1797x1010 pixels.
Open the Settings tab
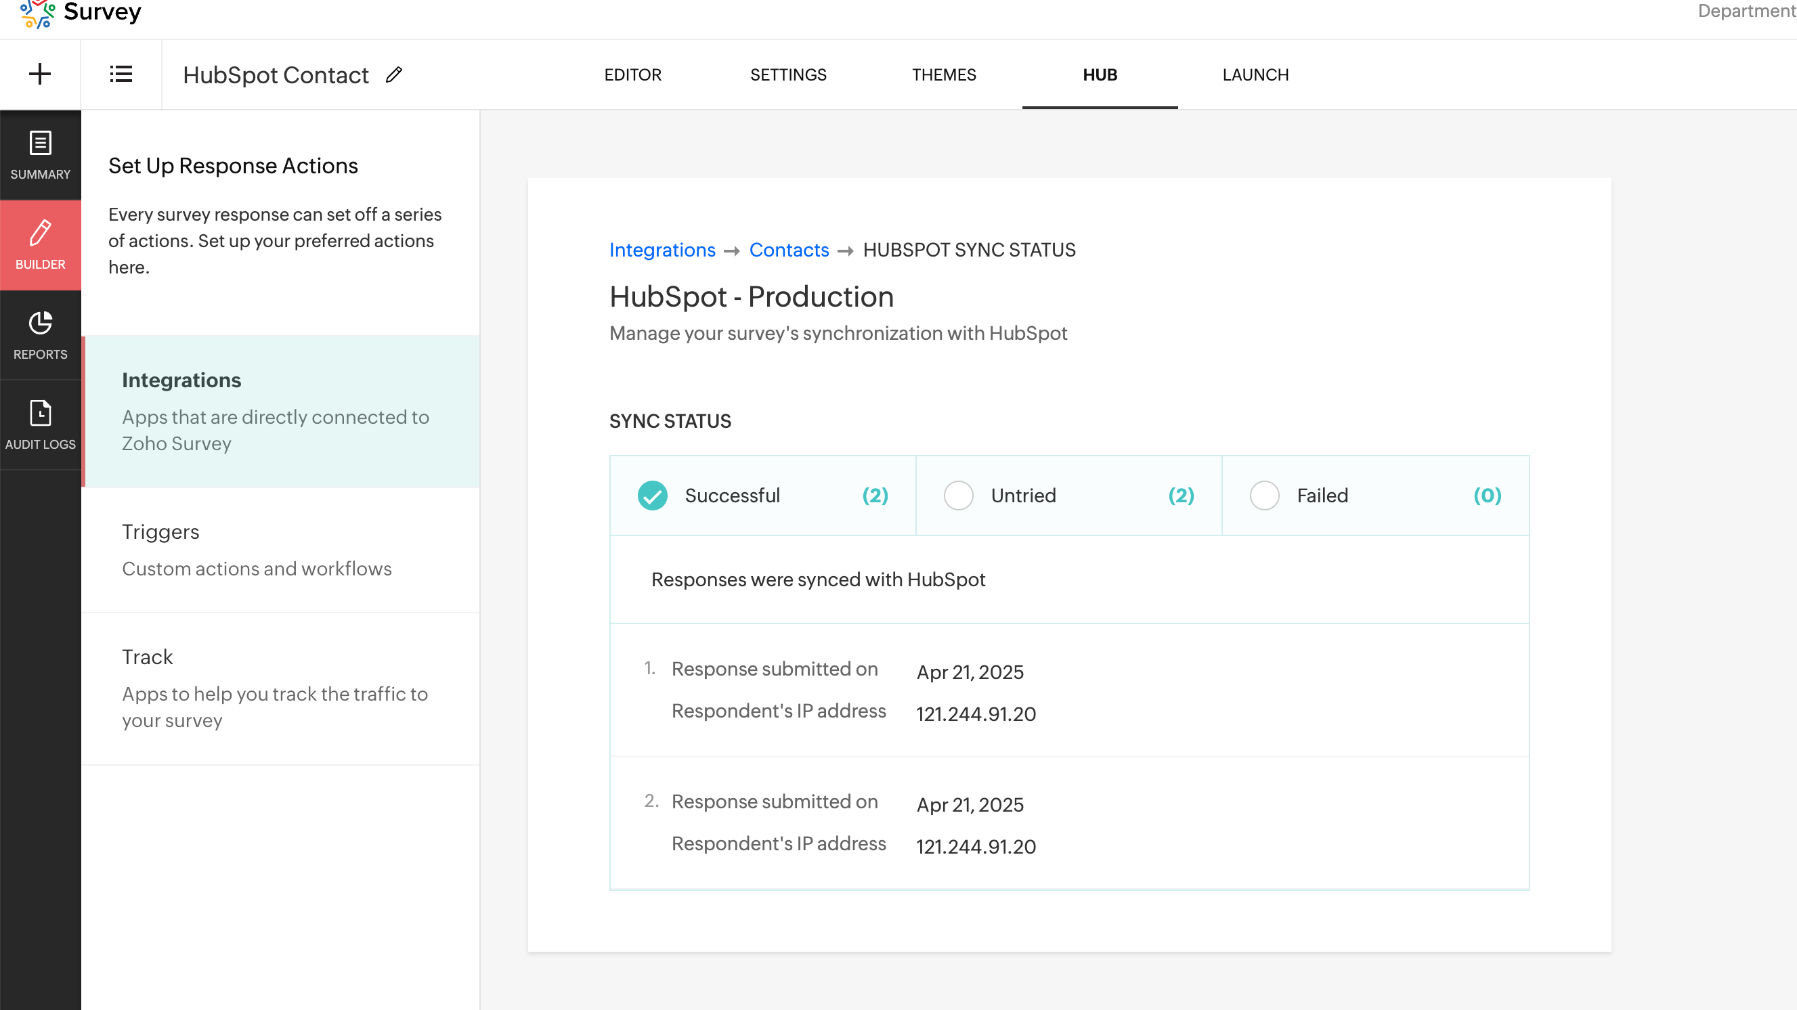788,74
